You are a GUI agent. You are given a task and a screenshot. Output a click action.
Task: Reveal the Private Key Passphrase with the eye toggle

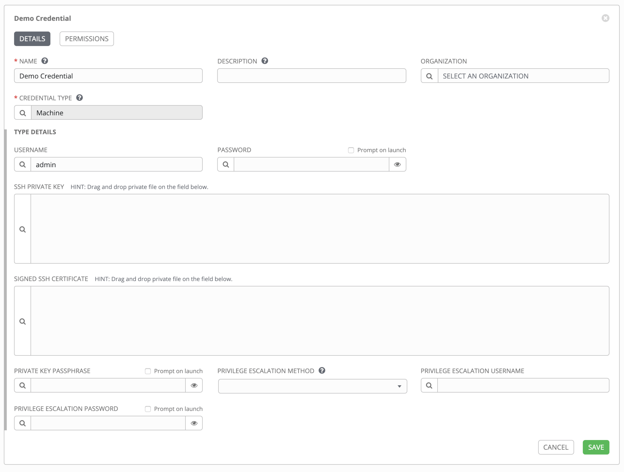click(x=194, y=385)
